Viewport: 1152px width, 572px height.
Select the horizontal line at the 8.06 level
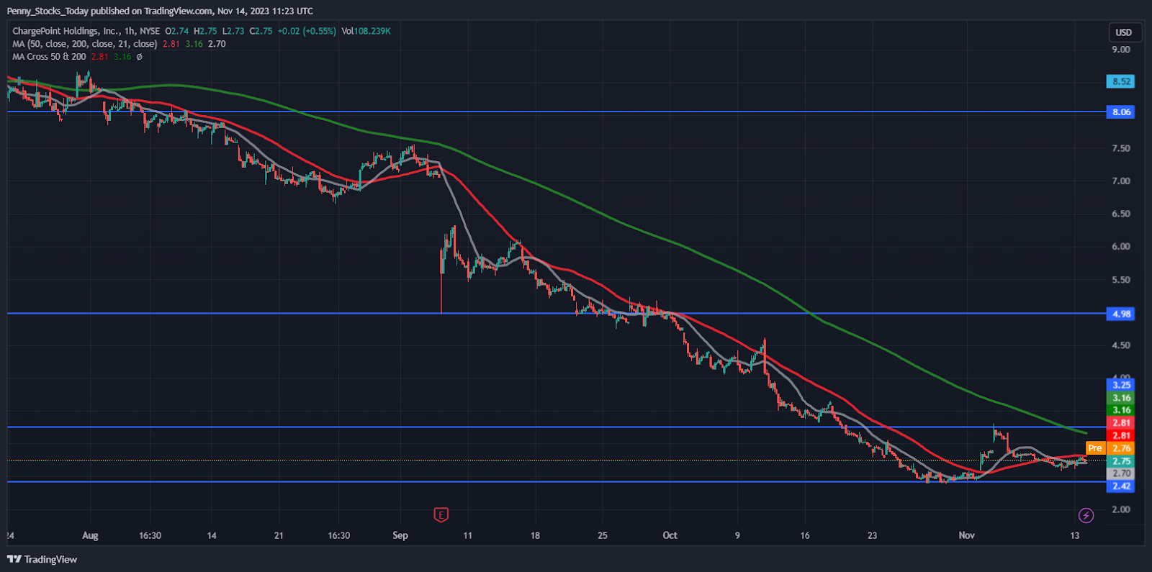point(556,112)
